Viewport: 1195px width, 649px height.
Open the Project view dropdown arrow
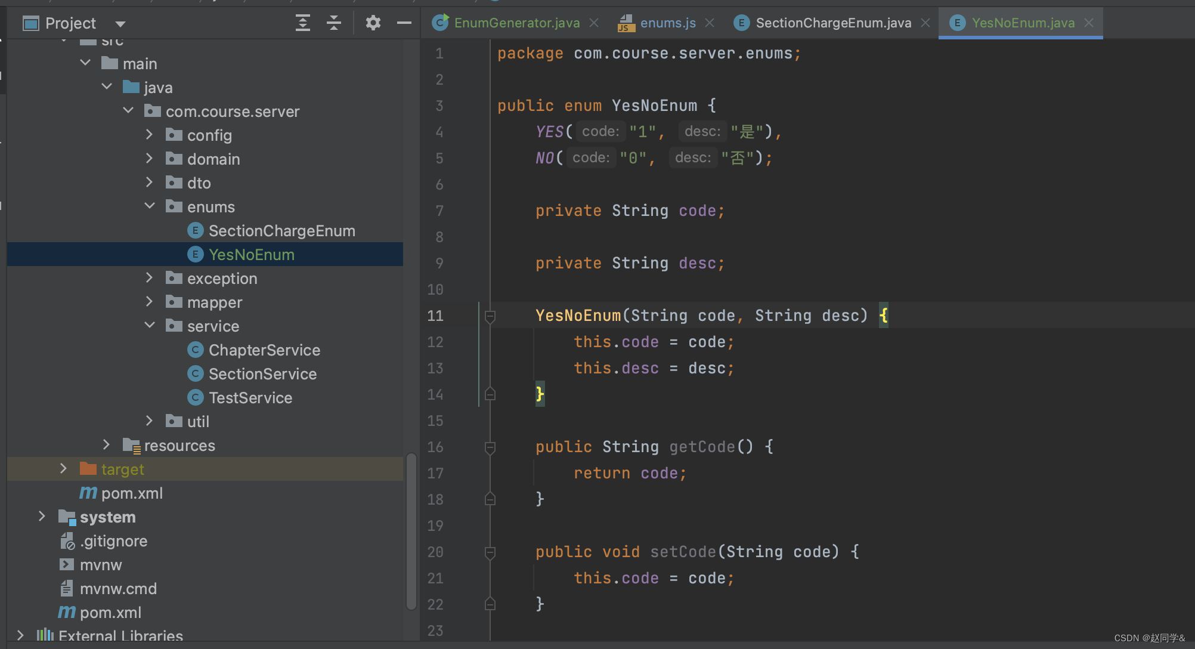(x=120, y=24)
